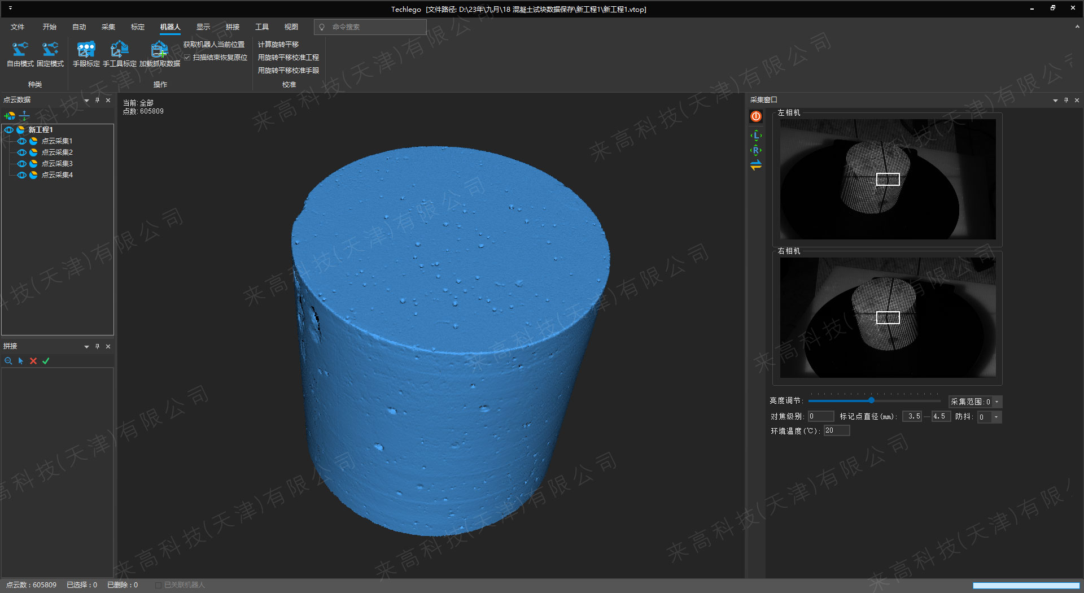Adjust the 亮度调节 brightness slider handle
Image resolution: width=1084 pixels, height=593 pixels.
pos(871,400)
